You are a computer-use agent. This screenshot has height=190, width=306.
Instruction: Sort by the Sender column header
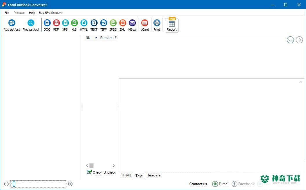106,38
